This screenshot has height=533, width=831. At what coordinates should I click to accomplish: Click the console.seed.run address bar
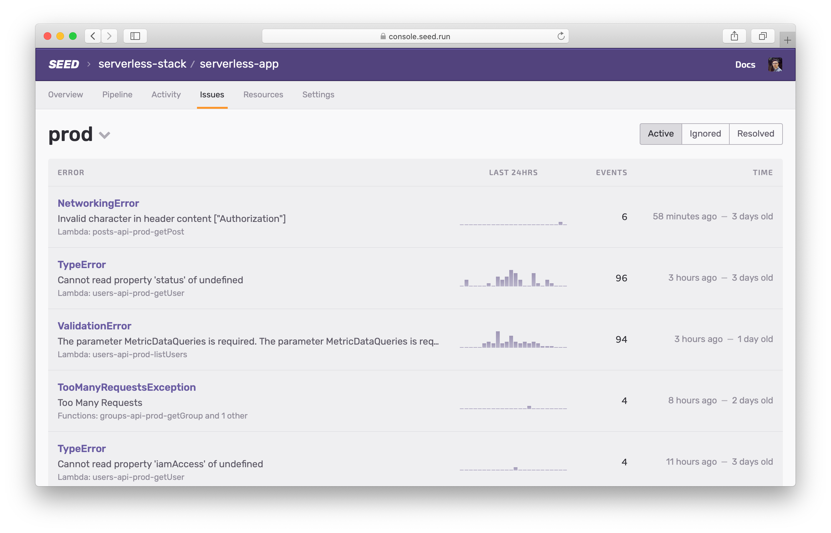coord(415,36)
